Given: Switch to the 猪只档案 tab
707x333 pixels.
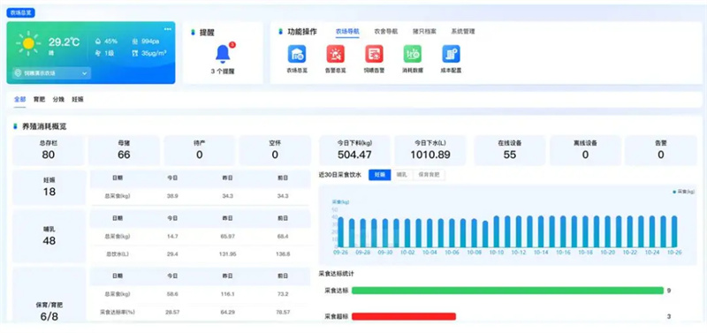Looking at the screenshot, I should 424,32.
